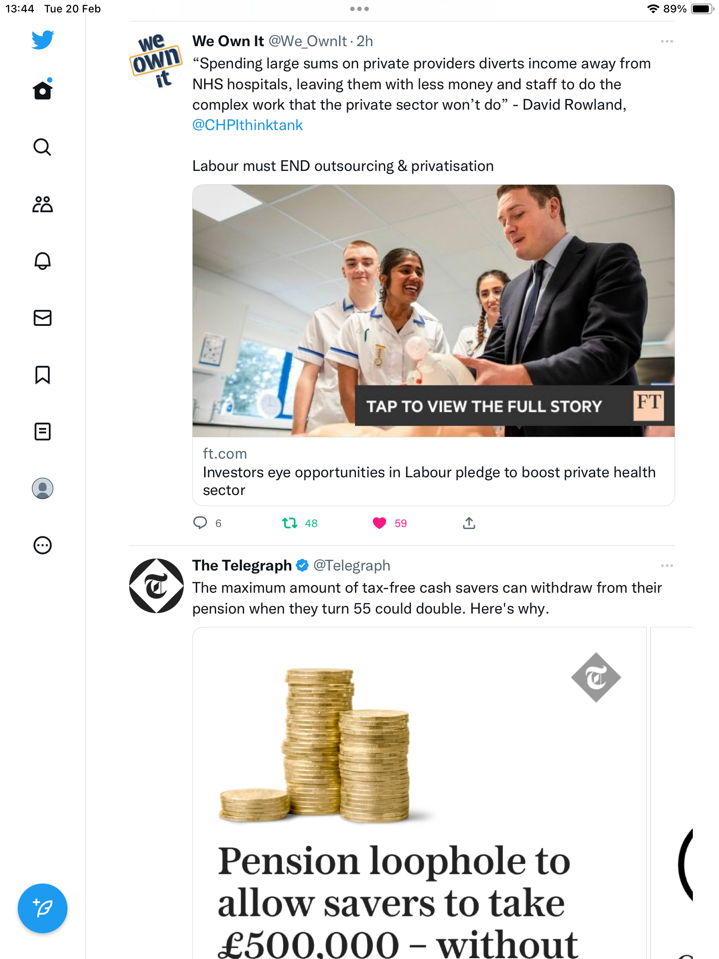Screen dimensions: 719x959
Task: Tap the Twitter bird logo
Action: (x=43, y=40)
